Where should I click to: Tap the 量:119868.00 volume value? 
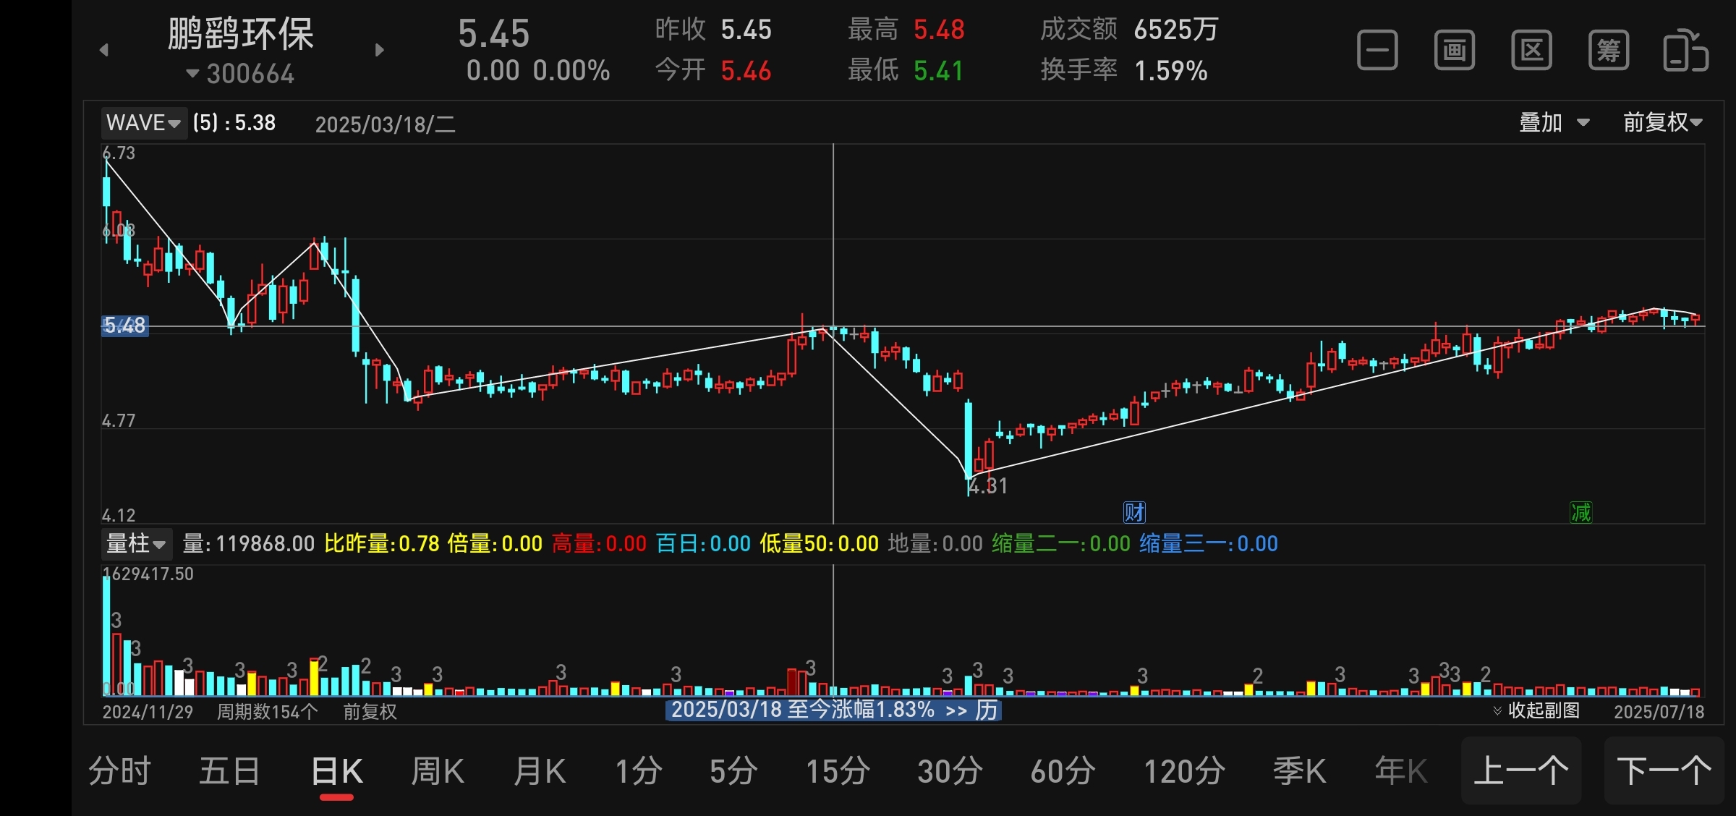click(249, 543)
